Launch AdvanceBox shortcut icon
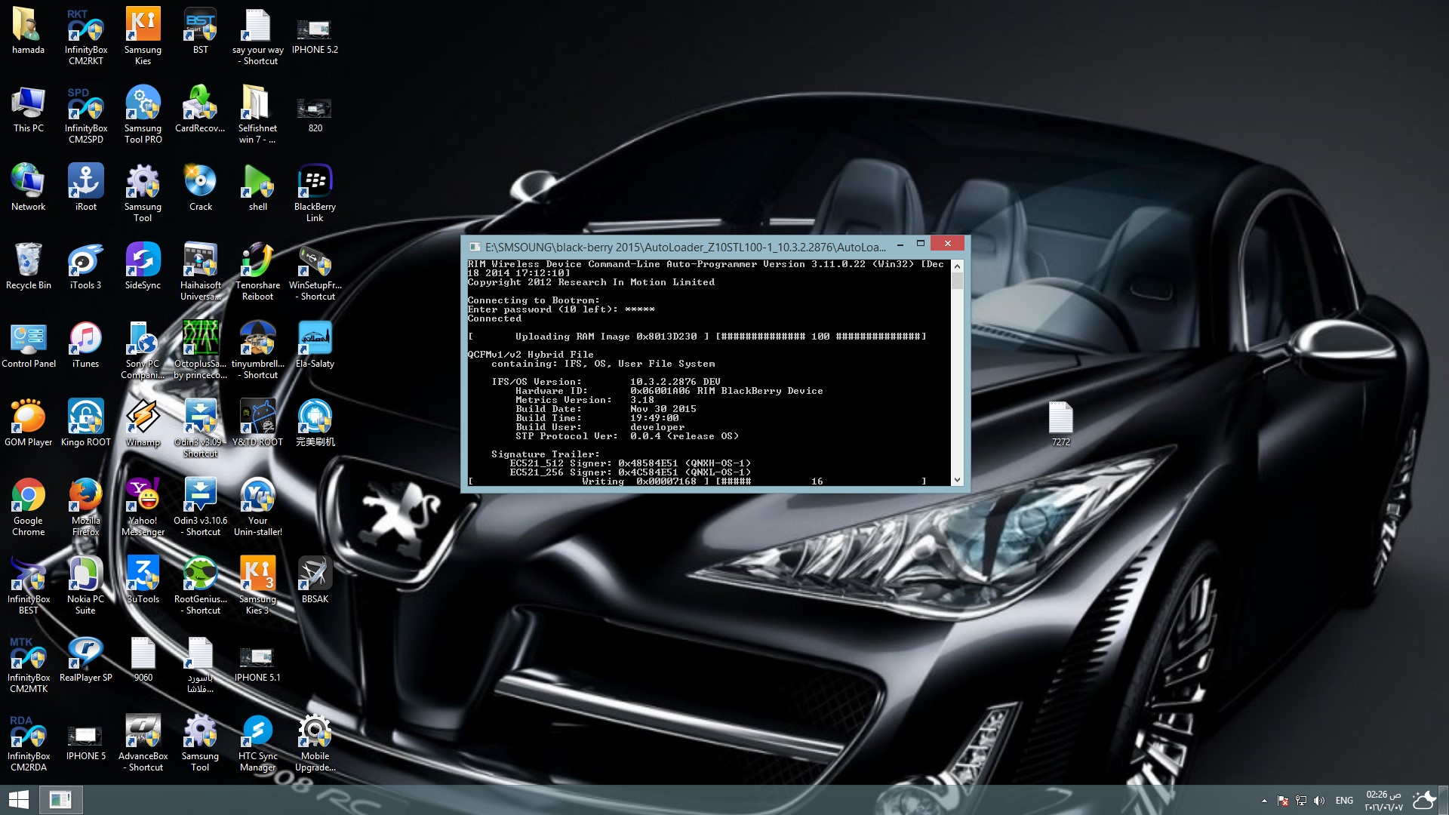Viewport: 1449px width, 815px height. 143,743
